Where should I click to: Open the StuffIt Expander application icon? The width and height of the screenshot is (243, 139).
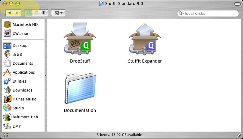pyautogui.click(x=145, y=40)
